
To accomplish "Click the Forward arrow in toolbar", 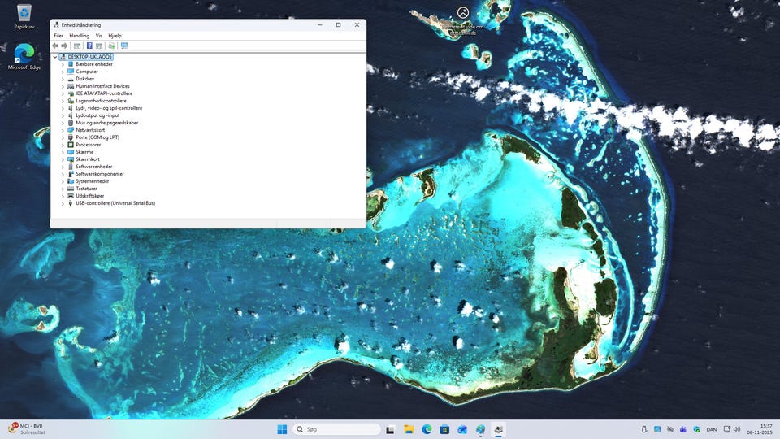I will tap(65, 46).
